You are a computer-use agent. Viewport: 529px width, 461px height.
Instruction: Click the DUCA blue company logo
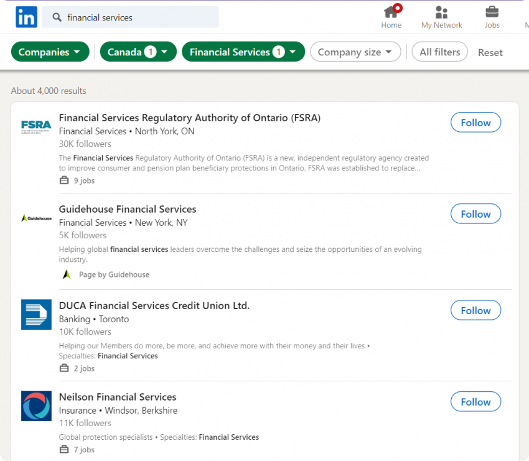pos(36,314)
